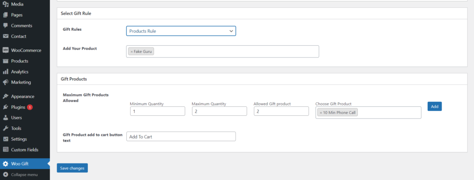
Task: Click the Add To Cart text field
Action: tap(181, 137)
